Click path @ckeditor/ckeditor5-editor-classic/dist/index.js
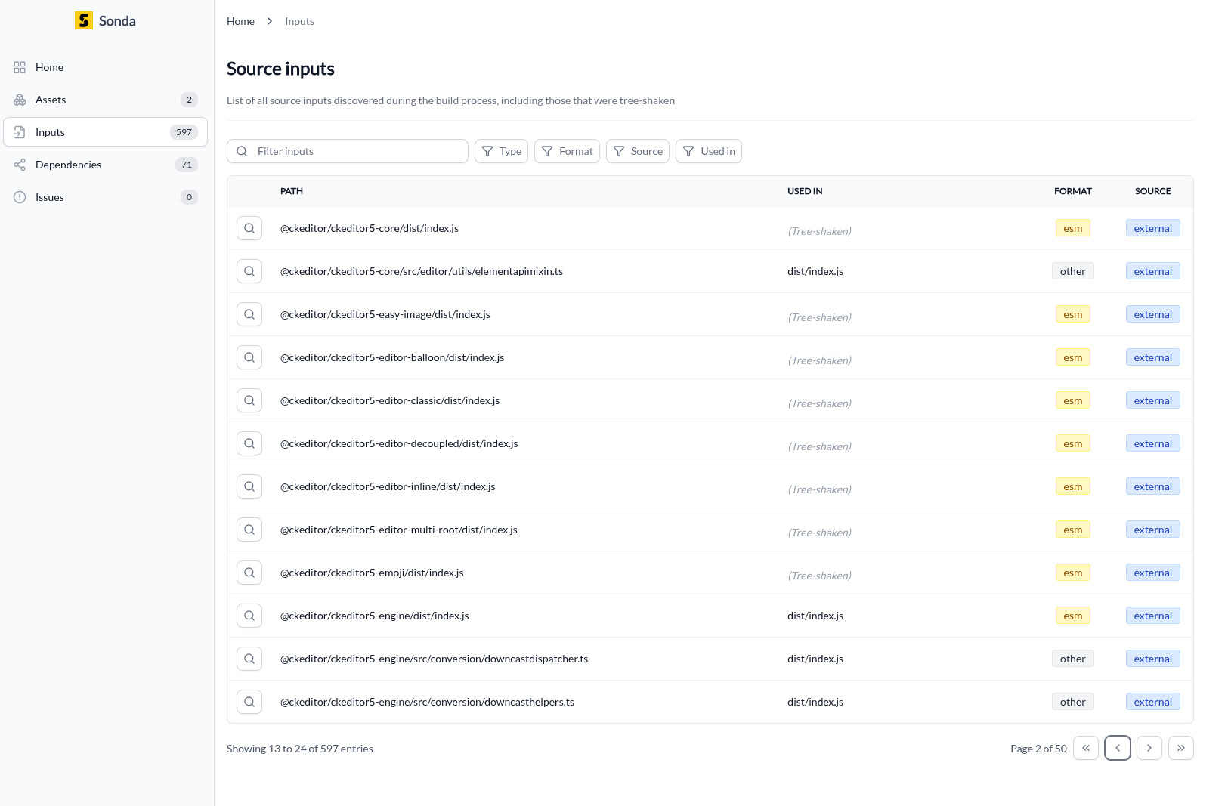 390,400
